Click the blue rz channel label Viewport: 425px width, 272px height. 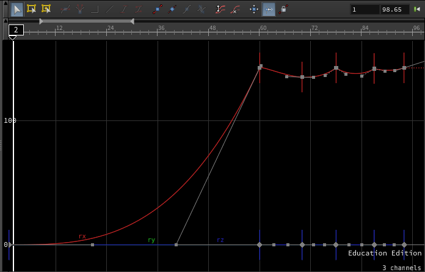(x=220, y=240)
